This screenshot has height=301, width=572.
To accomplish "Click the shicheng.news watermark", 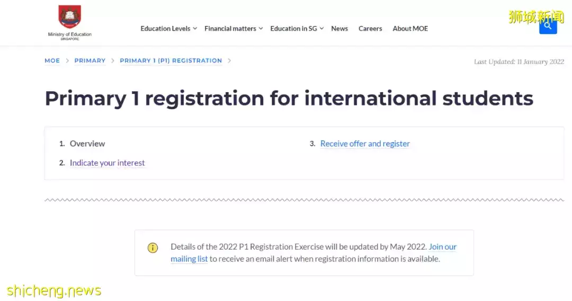I will pos(53,290).
